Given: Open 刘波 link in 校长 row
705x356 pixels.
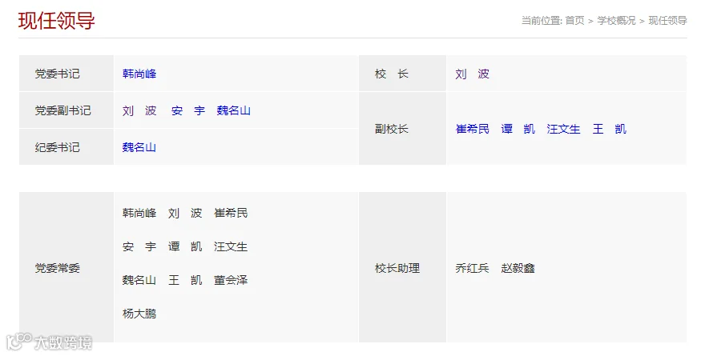Looking at the screenshot, I should [472, 74].
